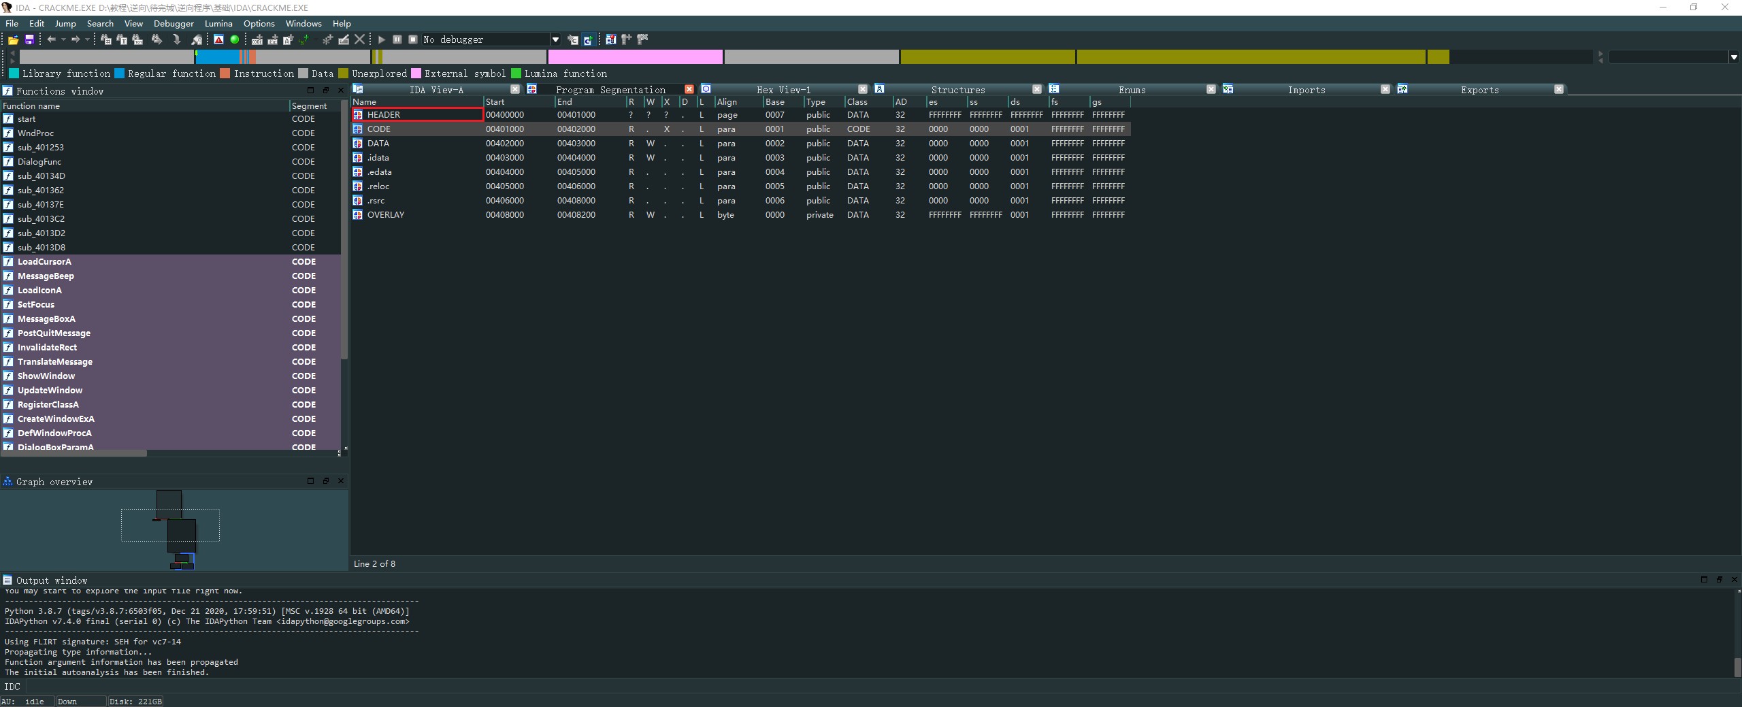Click the green plus structure toolbar icon

pos(304,39)
